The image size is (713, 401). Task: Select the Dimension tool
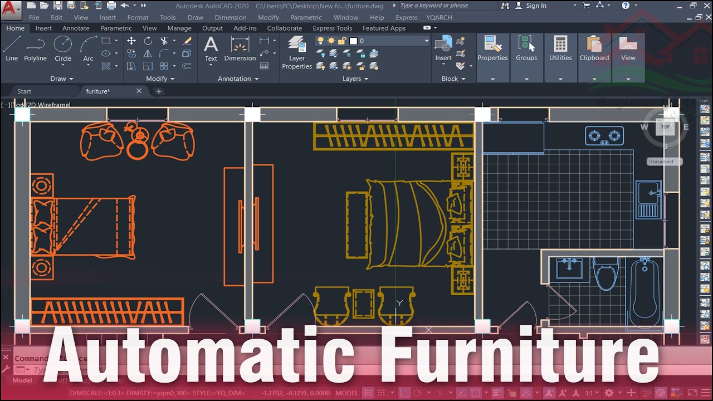240,48
